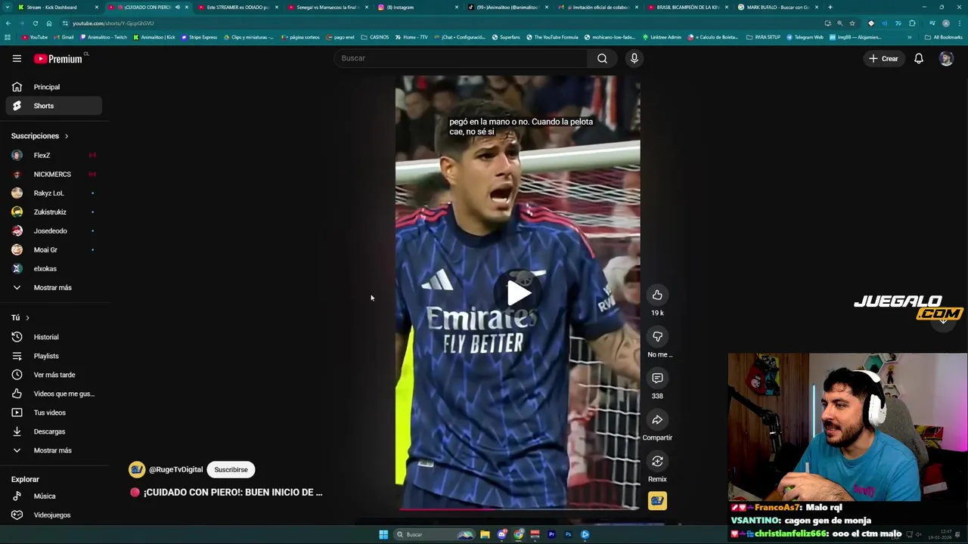Click Suscribirse to RugeTvDigital
This screenshot has width=968, height=544.
(x=231, y=469)
